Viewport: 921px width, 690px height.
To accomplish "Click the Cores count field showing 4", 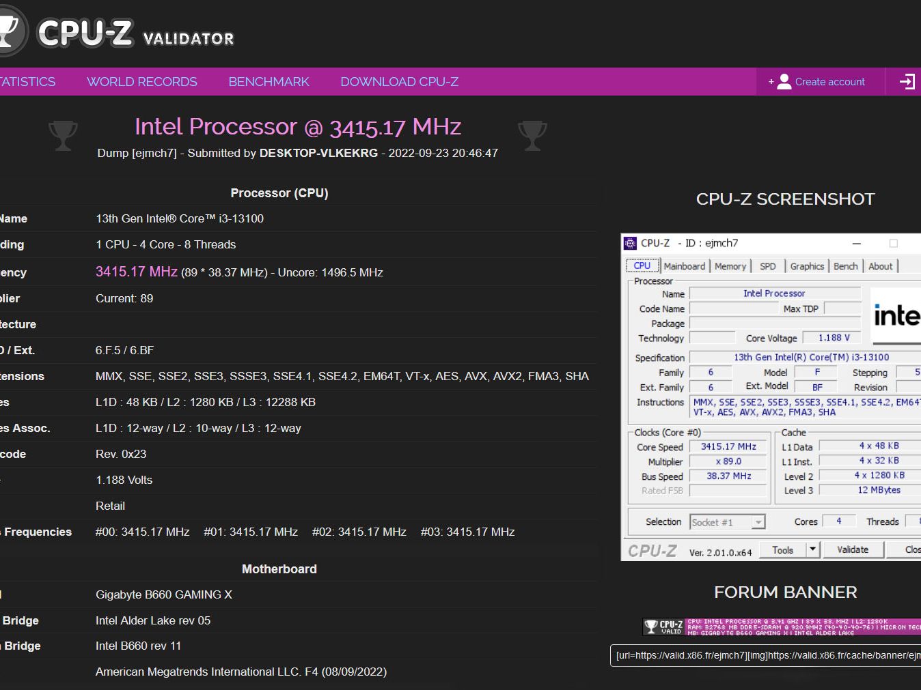I will coord(839,521).
